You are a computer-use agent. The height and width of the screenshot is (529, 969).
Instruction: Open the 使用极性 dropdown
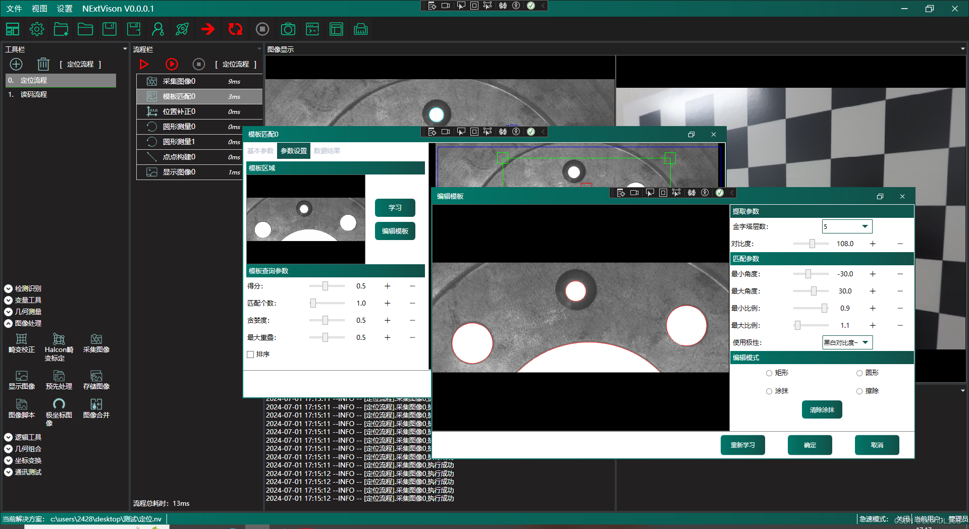click(x=847, y=342)
